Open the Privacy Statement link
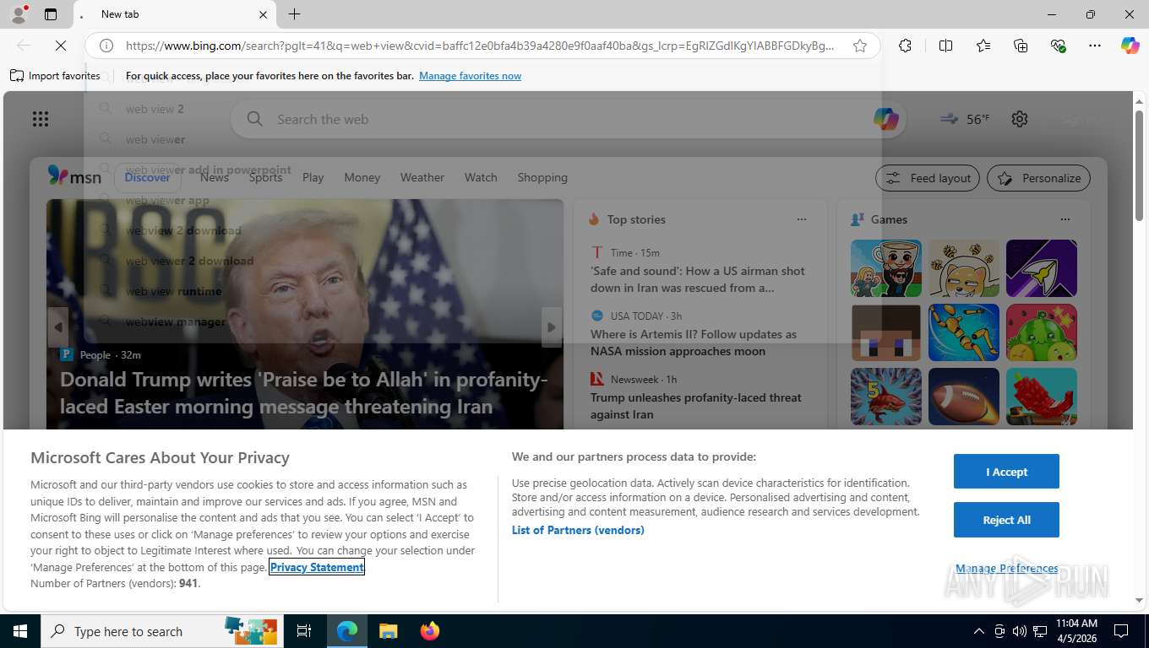Image resolution: width=1149 pixels, height=648 pixels. pyautogui.click(x=317, y=567)
